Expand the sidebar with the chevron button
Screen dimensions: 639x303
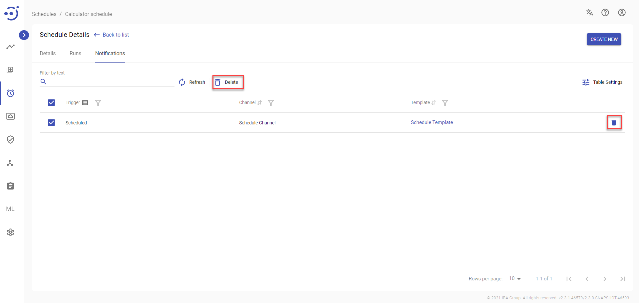[24, 35]
